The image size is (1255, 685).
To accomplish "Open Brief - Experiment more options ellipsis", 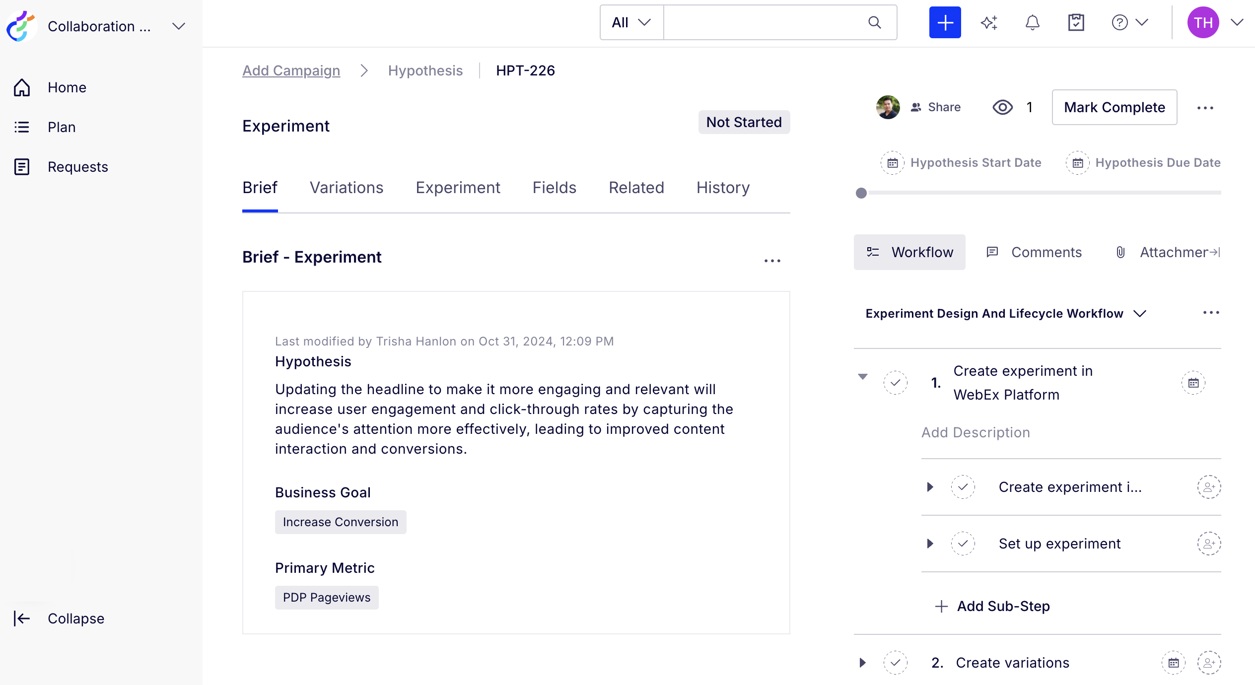I will click(x=772, y=261).
